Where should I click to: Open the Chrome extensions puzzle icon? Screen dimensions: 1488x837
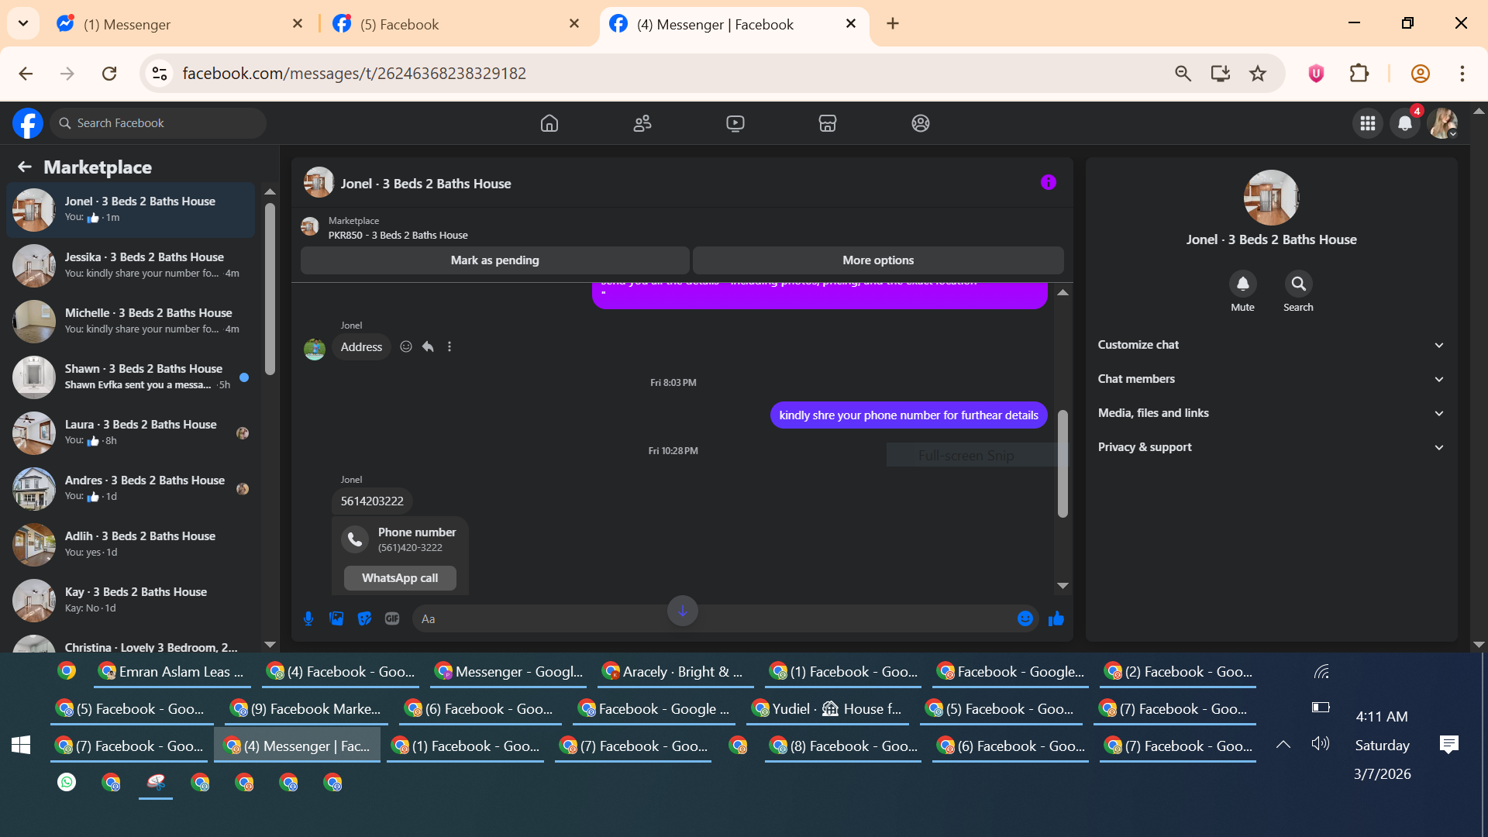[1359, 74]
